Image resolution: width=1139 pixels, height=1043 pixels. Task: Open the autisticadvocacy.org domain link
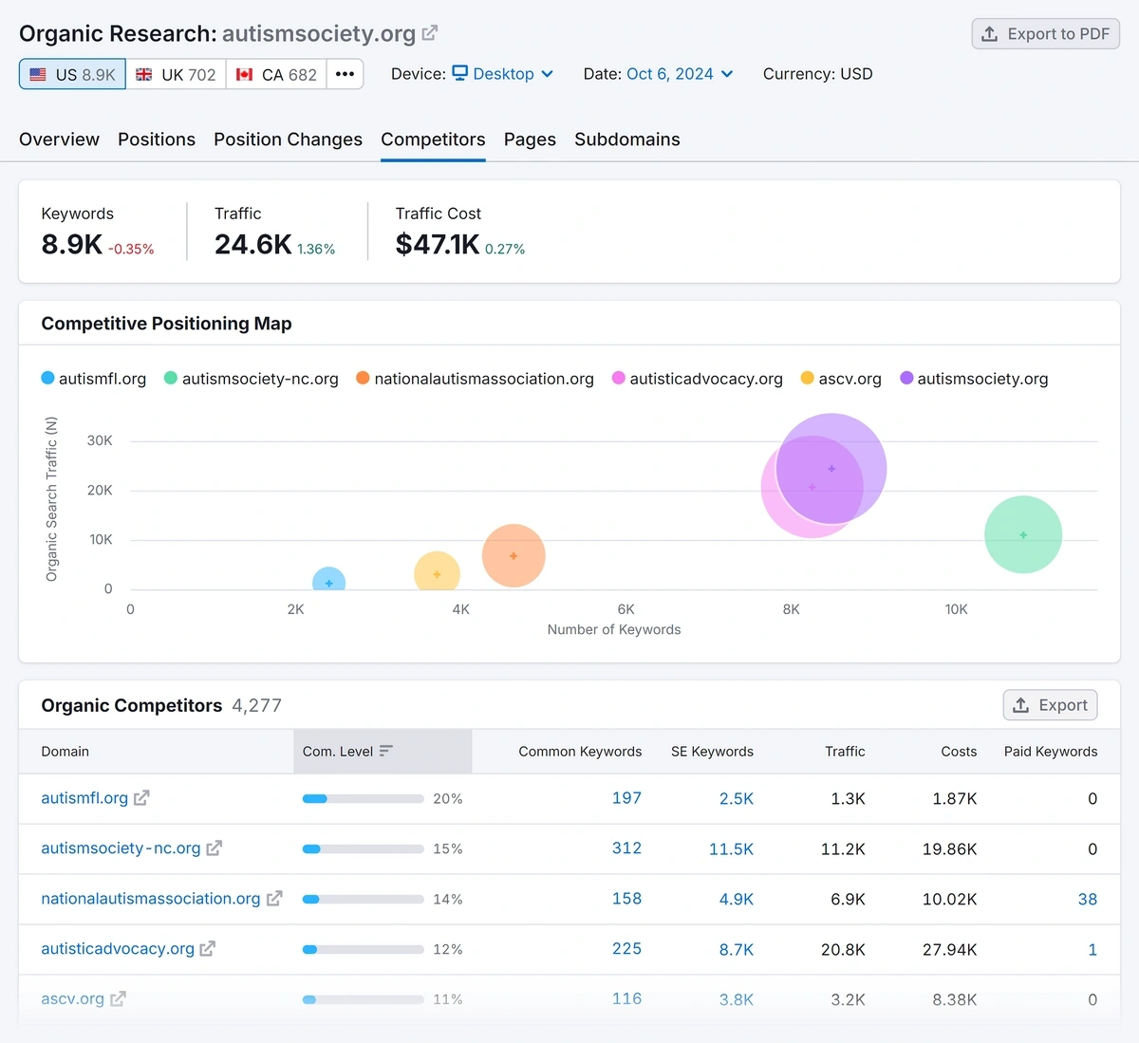click(x=118, y=949)
